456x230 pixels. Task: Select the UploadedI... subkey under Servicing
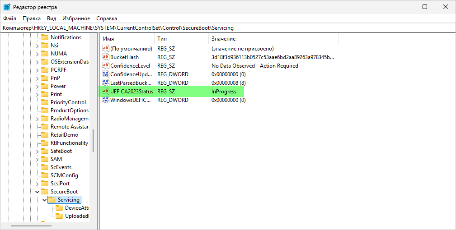coord(77,216)
